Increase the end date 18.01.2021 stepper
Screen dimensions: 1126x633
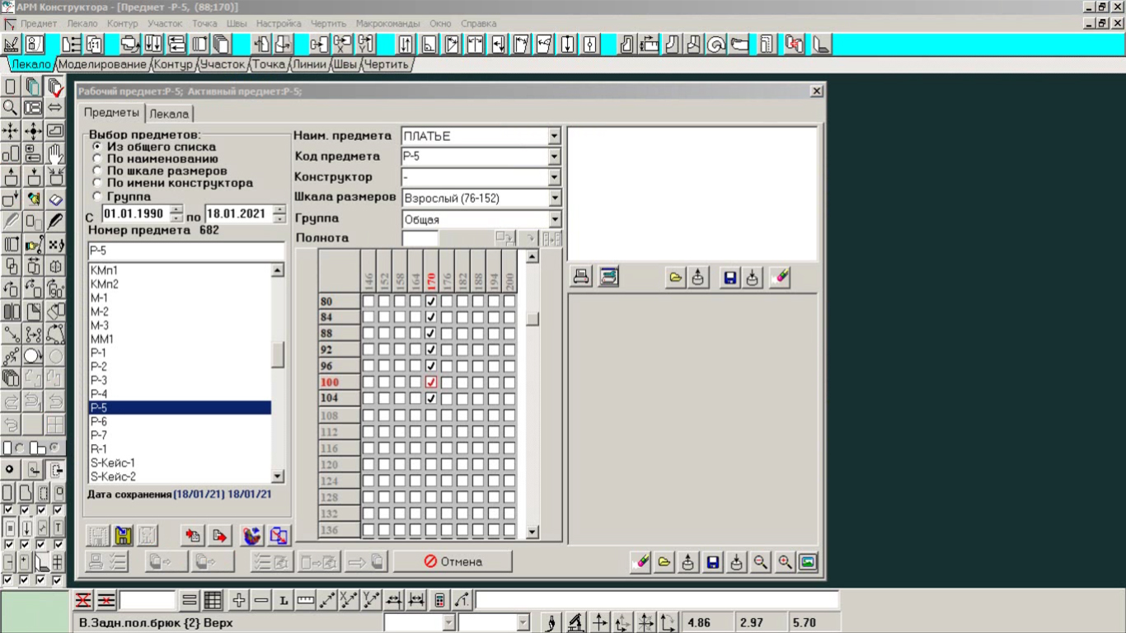[x=279, y=209]
